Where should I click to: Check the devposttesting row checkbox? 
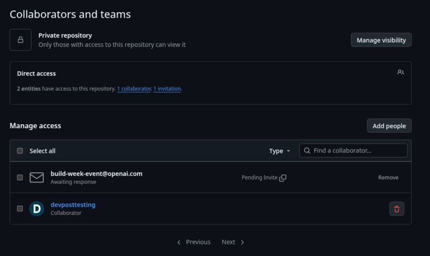(x=20, y=208)
